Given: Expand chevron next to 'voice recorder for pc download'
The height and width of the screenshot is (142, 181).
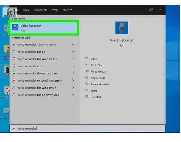Looking at the screenshot, I should coord(73,95).
